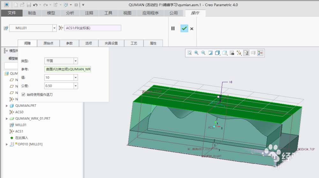Open the Undo history dropdown arrow
The image size is (319, 178).
[40, 5]
